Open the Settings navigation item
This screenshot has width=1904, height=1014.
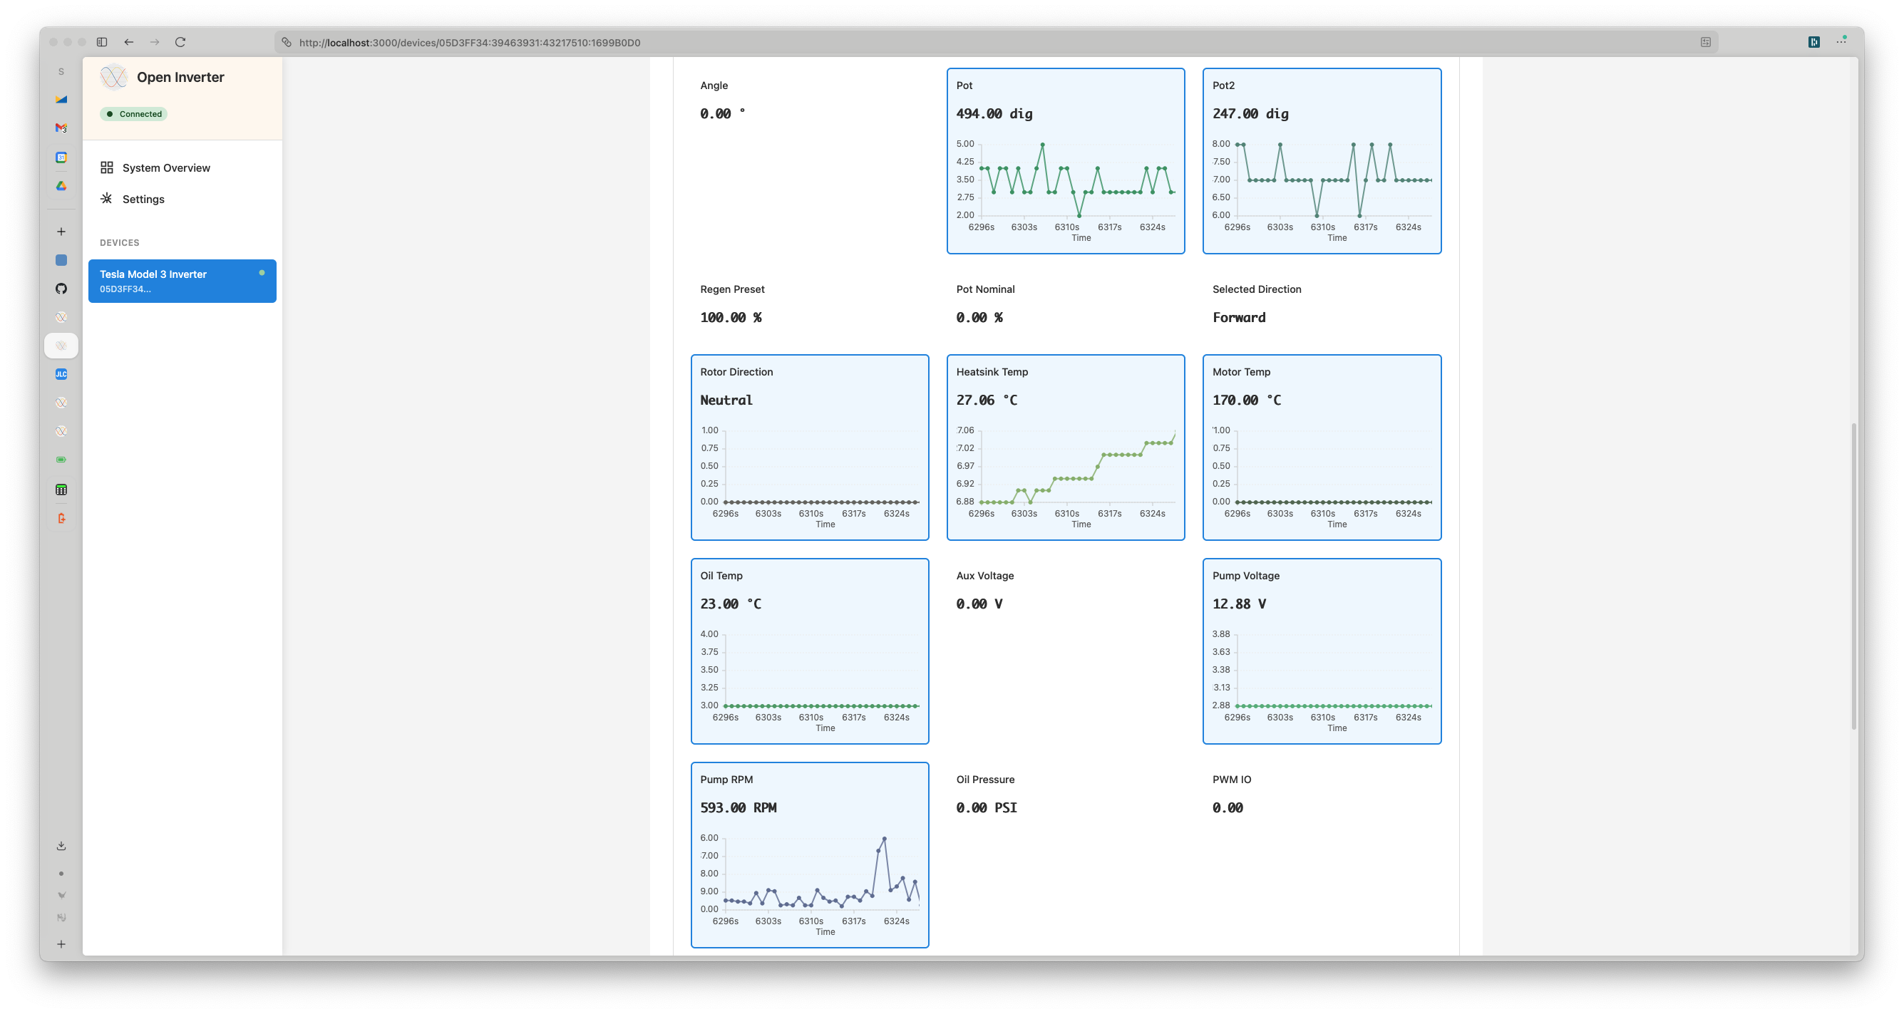(x=143, y=199)
